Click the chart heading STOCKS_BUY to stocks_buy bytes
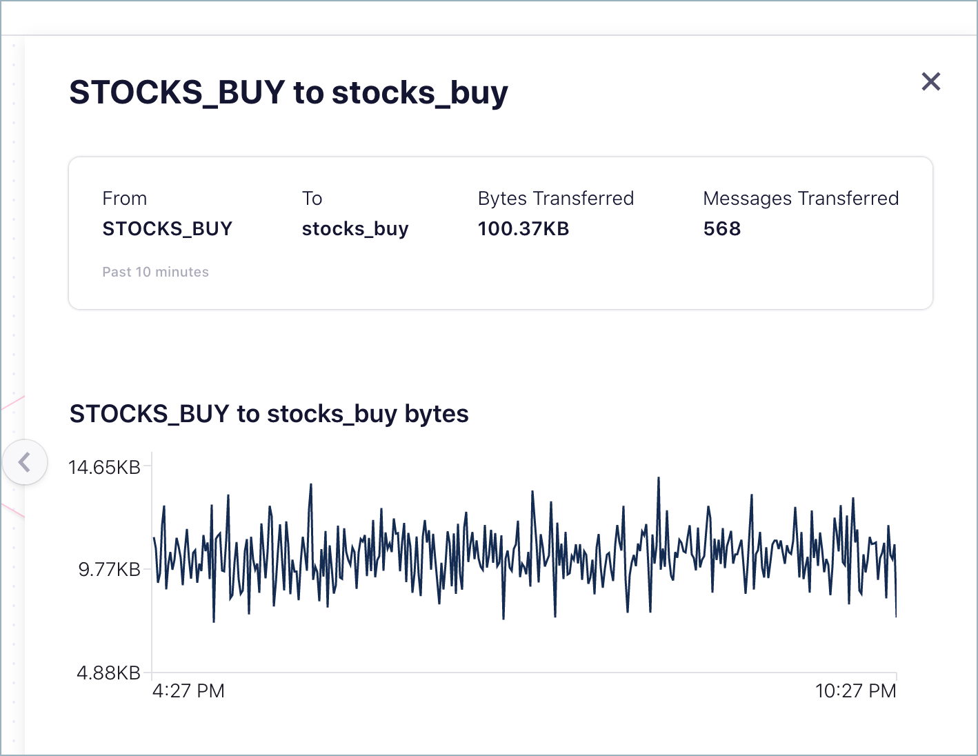978x756 pixels. tap(269, 414)
